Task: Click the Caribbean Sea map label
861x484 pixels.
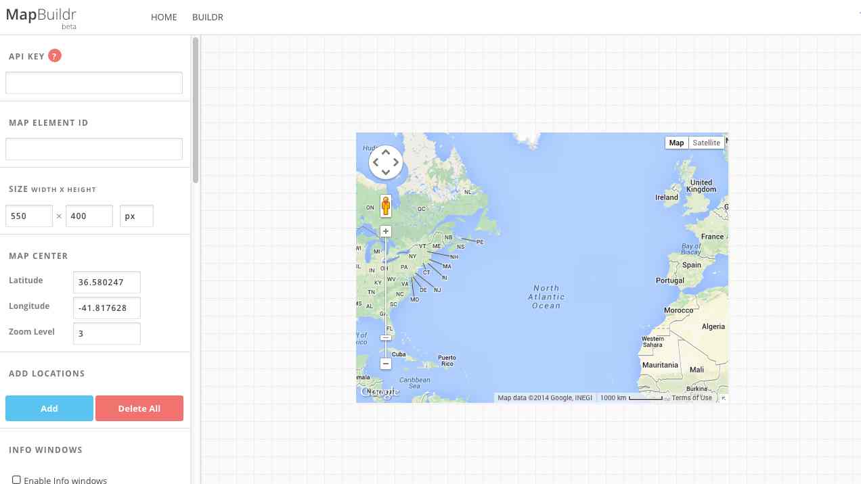Action: tap(414, 383)
